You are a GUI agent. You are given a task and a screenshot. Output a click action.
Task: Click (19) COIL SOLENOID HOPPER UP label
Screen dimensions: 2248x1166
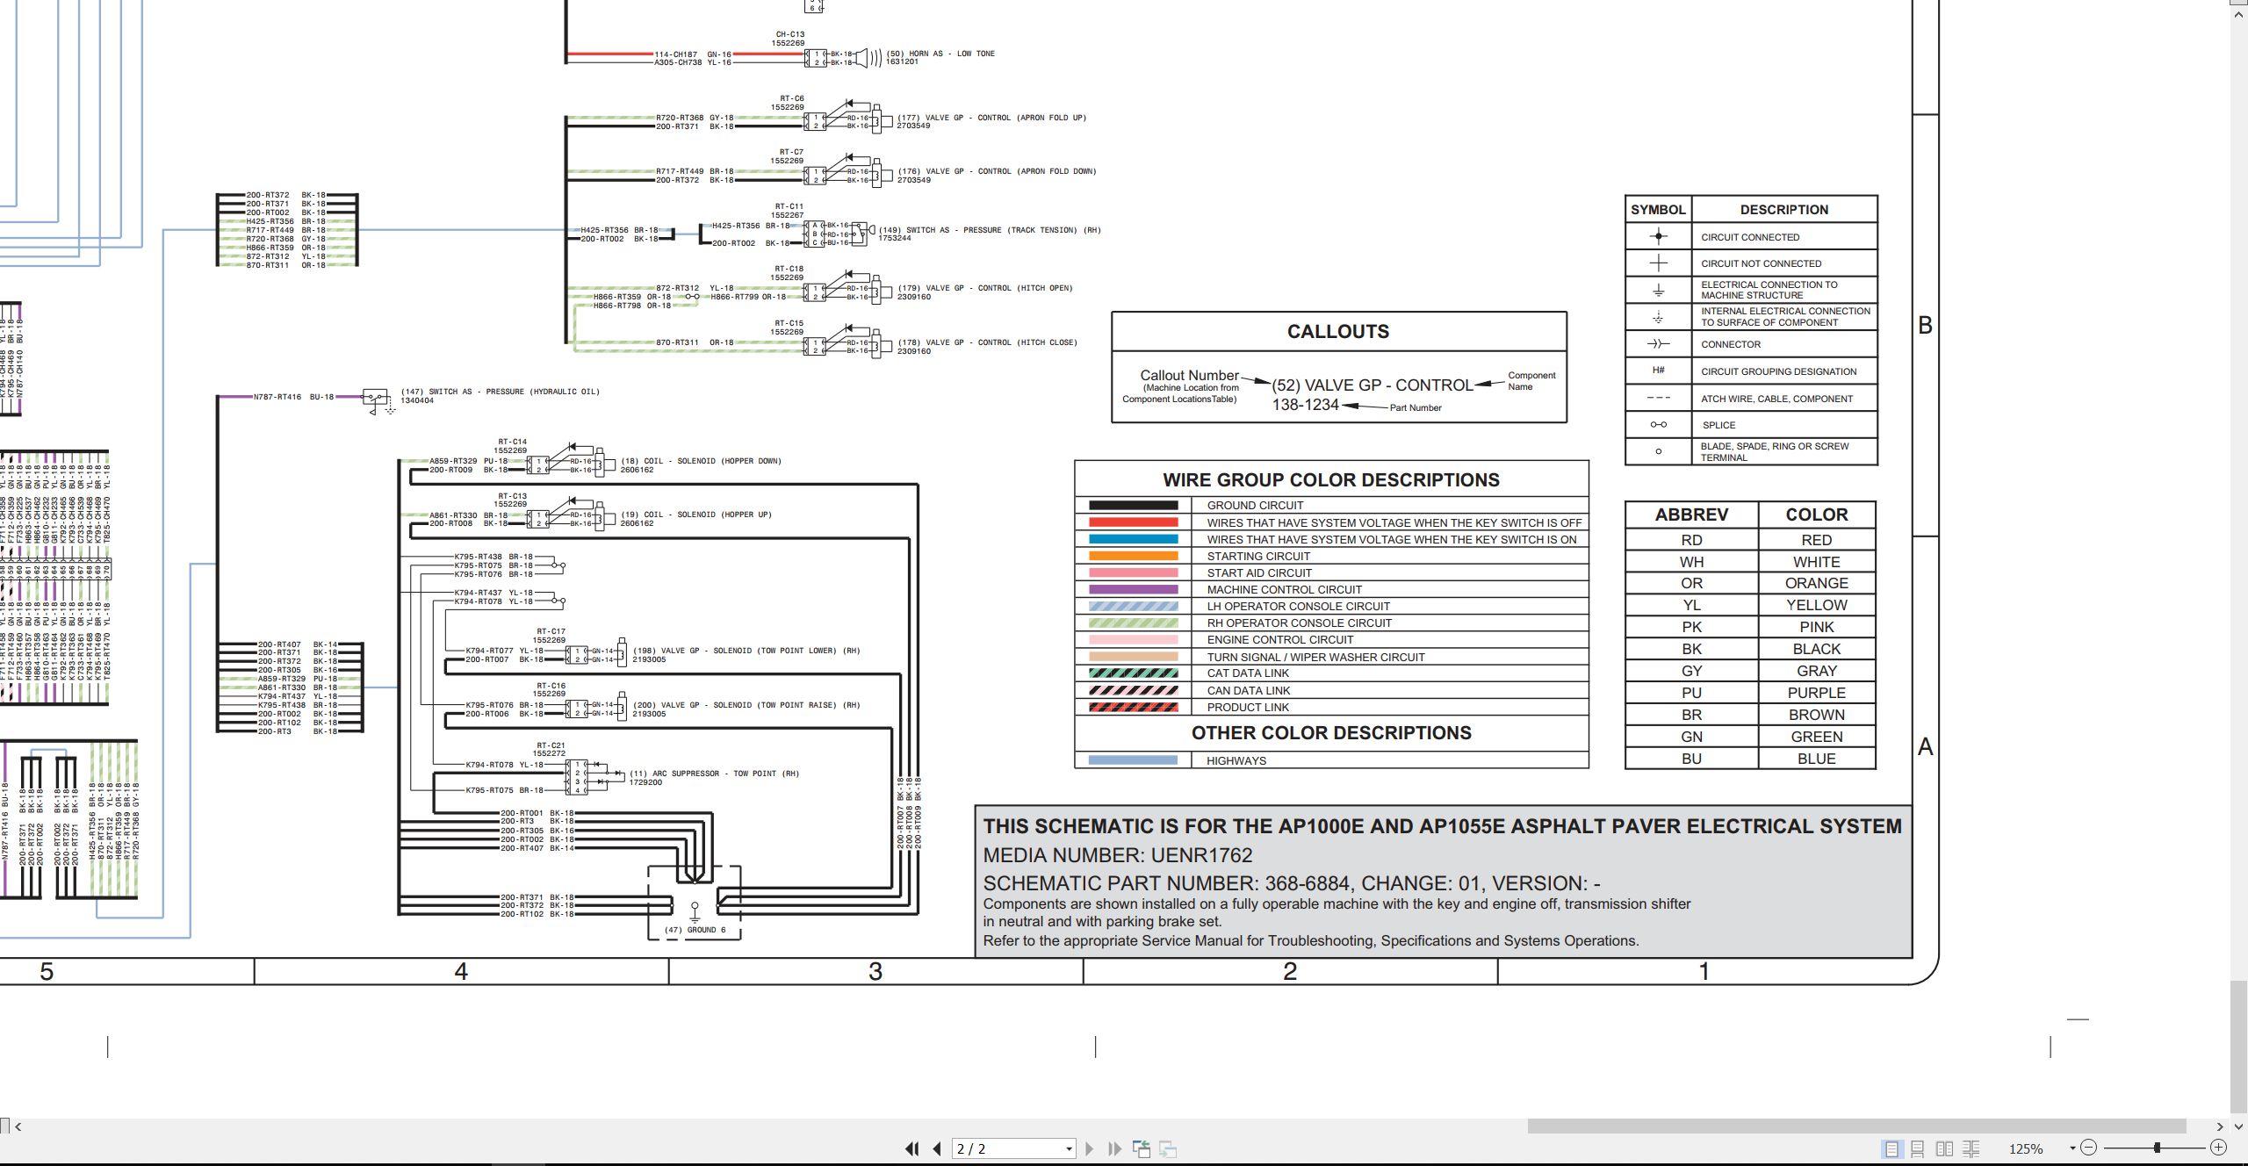(696, 515)
